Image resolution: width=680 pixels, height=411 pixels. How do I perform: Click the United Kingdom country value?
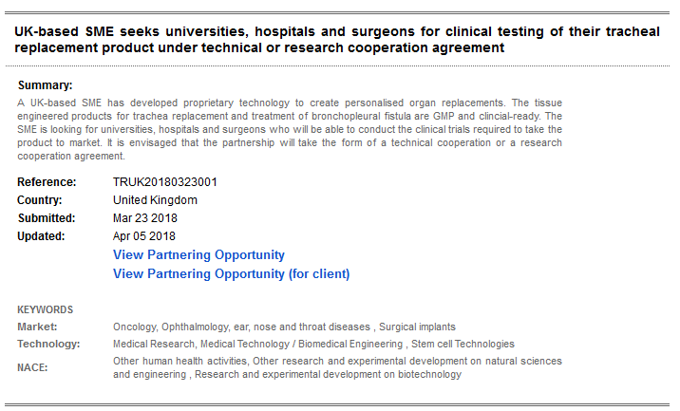(x=155, y=200)
